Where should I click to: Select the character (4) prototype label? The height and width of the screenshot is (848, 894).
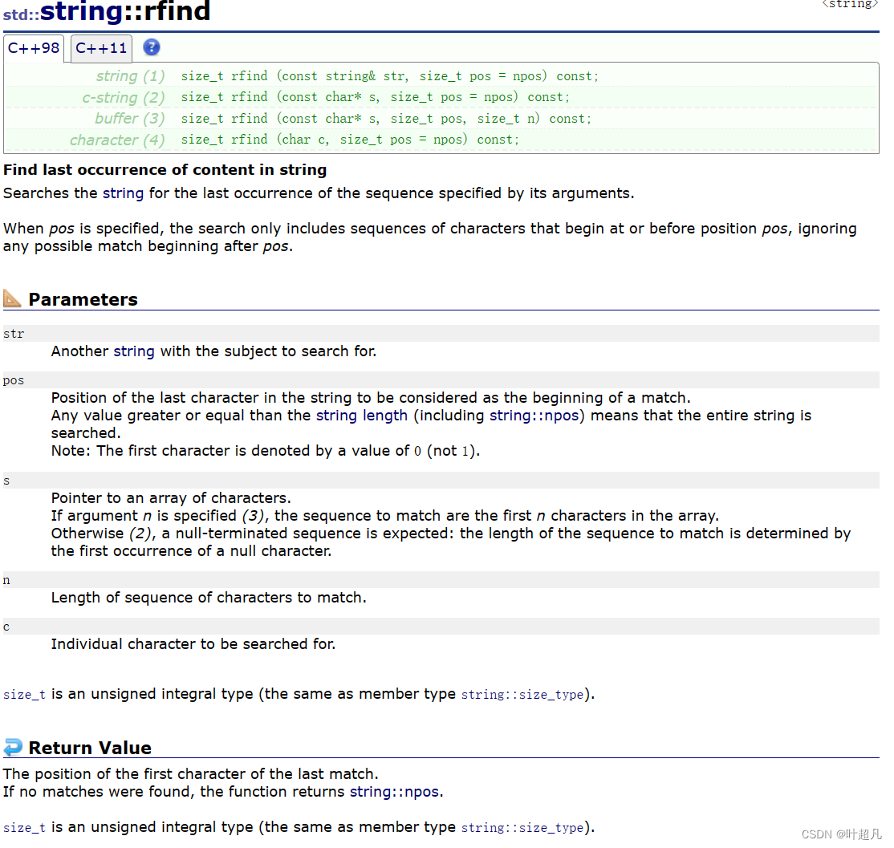[117, 140]
